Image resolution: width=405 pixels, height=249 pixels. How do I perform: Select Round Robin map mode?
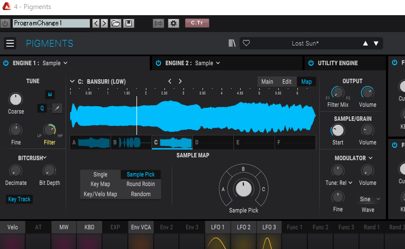(x=141, y=184)
